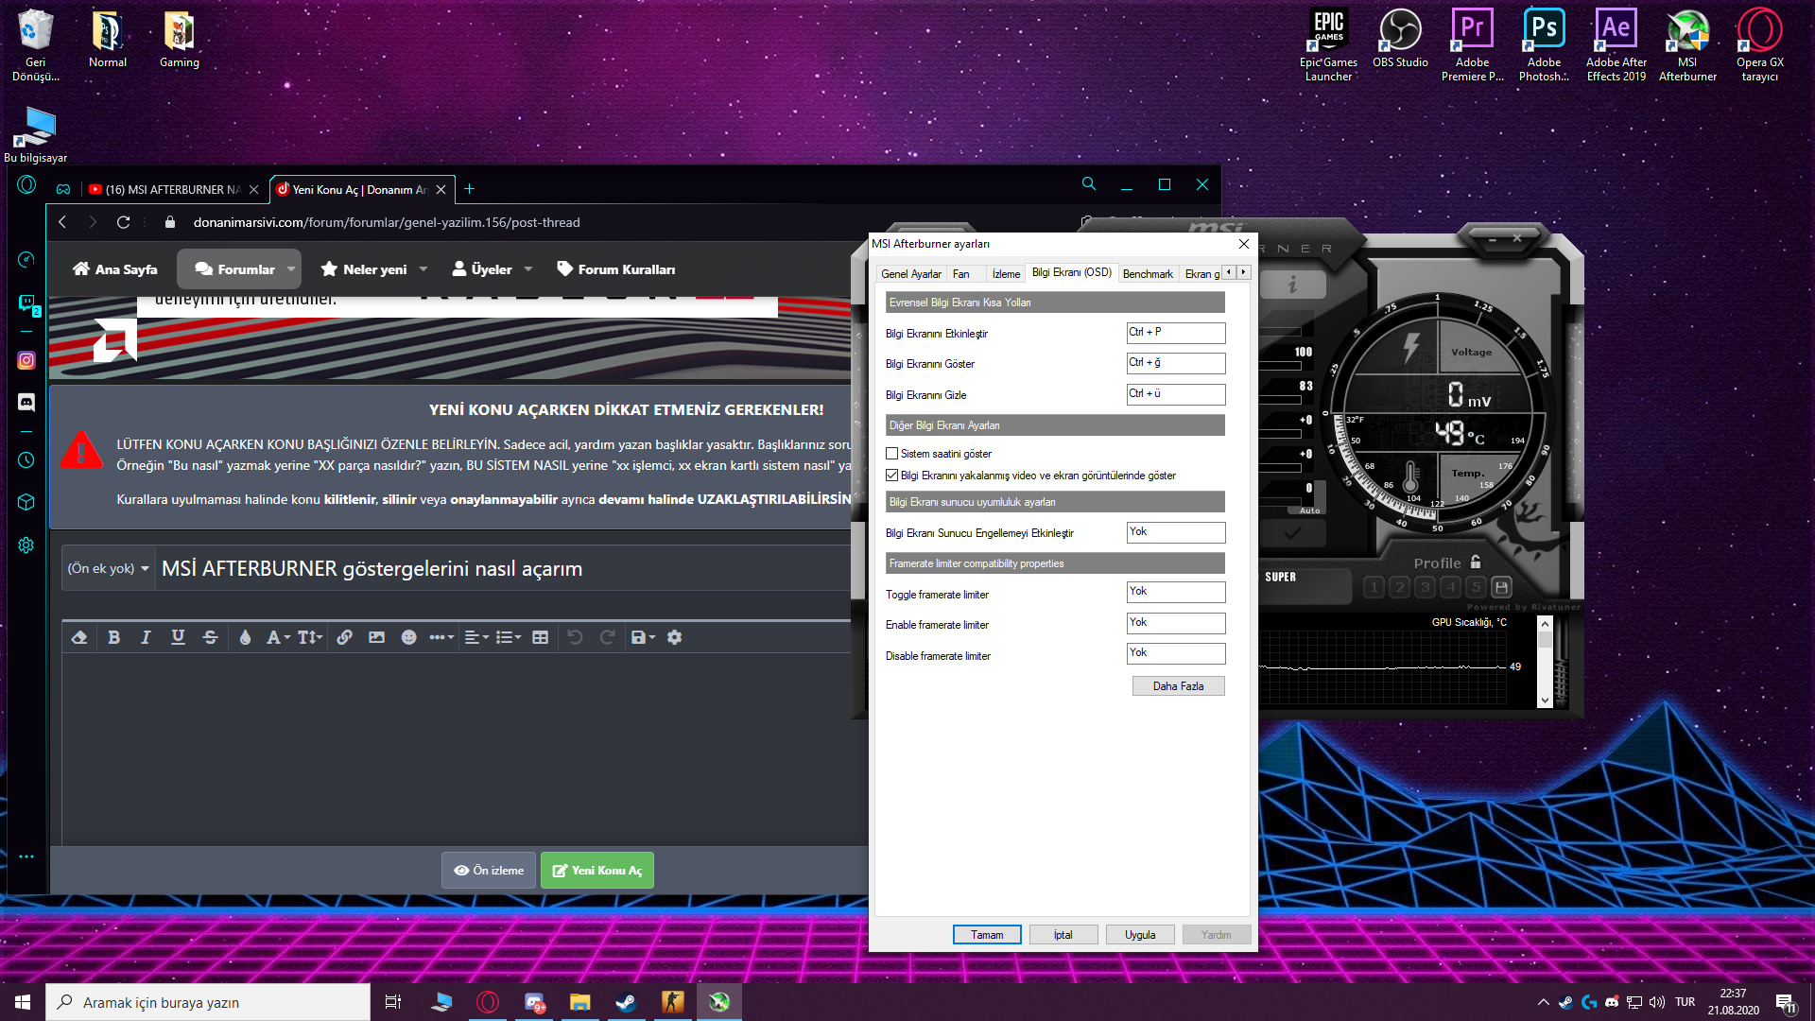Select Afterburner profile slot 1
The width and height of the screenshot is (1815, 1021).
(1374, 587)
